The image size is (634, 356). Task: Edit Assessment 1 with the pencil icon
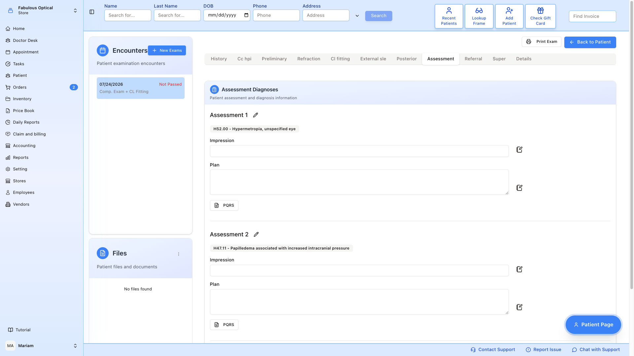click(x=256, y=115)
